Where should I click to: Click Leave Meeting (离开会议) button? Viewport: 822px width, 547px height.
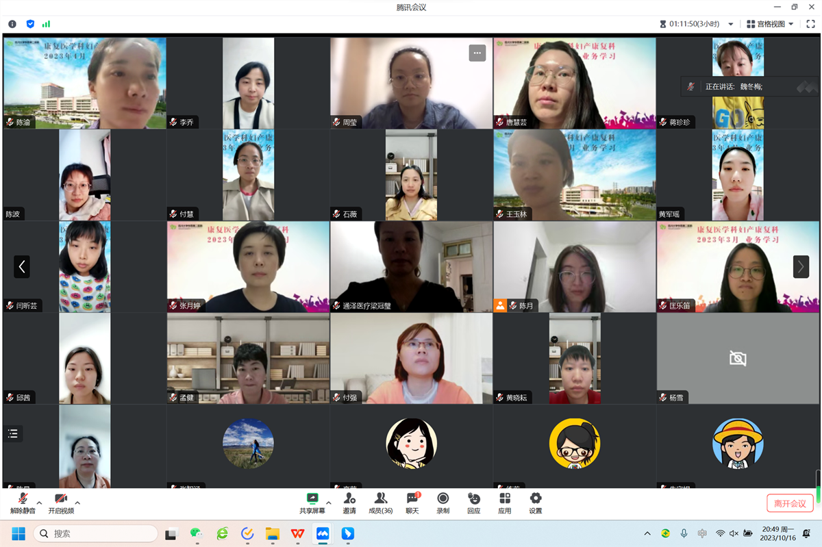pos(790,503)
